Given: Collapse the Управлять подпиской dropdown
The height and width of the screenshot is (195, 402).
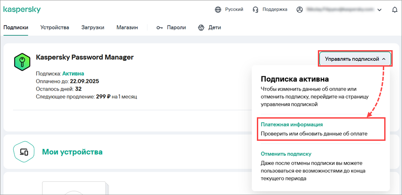Looking at the screenshot, I should [x=355, y=59].
